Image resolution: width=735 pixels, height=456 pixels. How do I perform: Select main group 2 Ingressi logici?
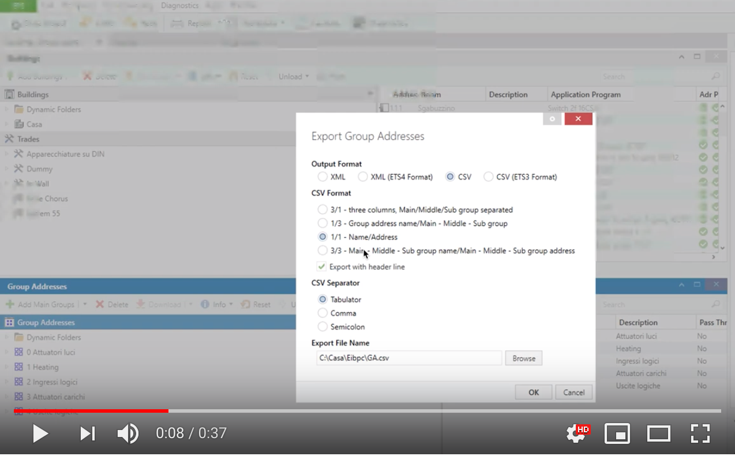(52, 382)
